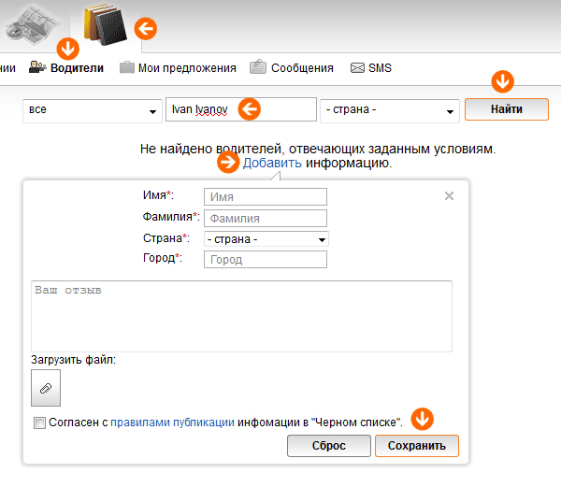This screenshot has height=487, width=561.
Task: Click the Ваш отзыв review text area
Action: click(241, 315)
